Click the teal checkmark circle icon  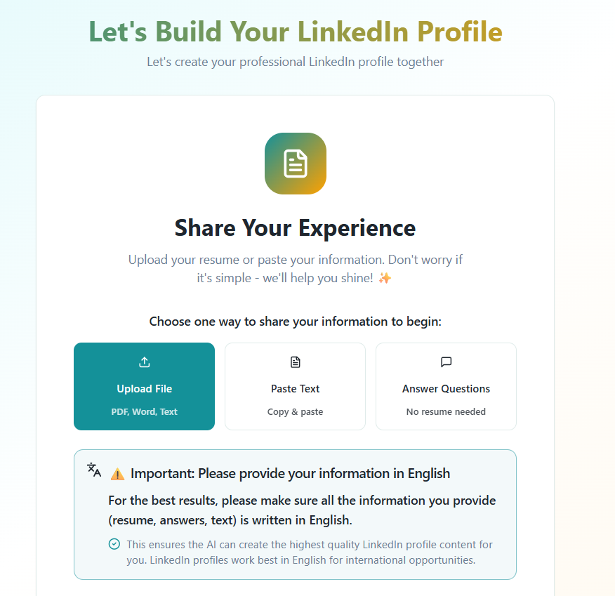pos(114,544)
